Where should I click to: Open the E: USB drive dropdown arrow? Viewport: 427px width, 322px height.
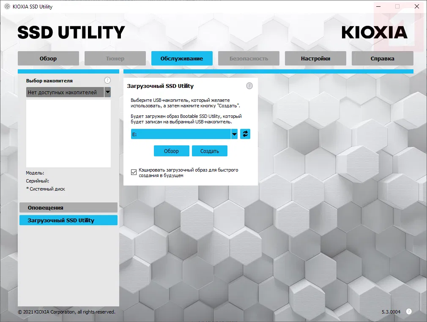pyautogui.click(x=234, y=134)
